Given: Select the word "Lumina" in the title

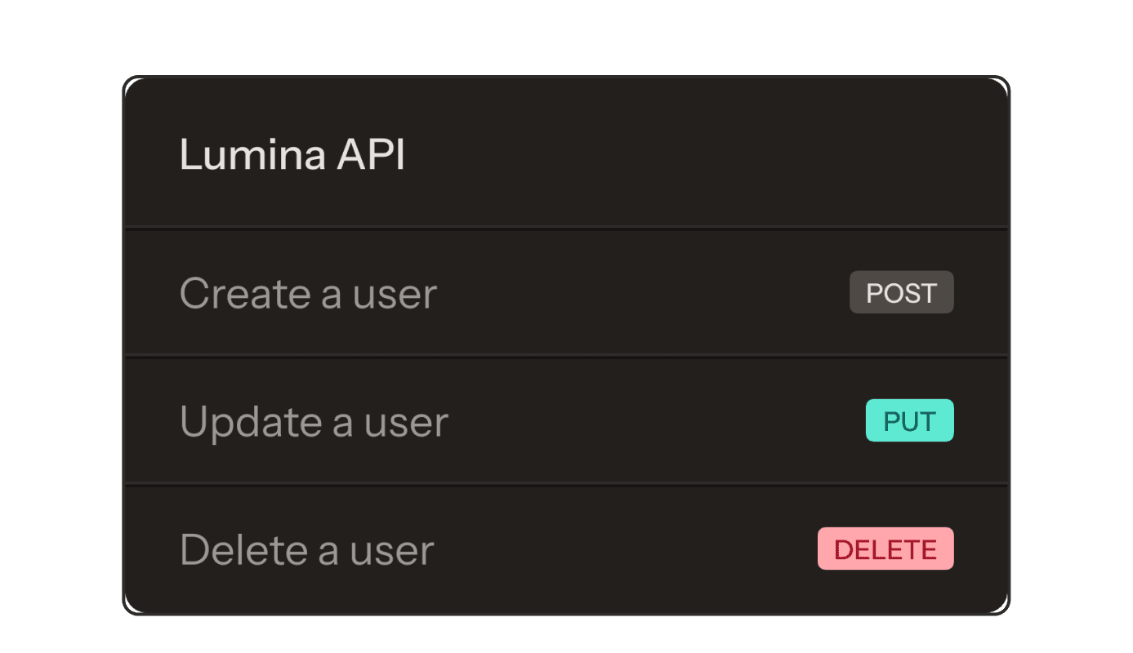Looking at the screenshot, I should pyautogui.click(x=253, y=154).
